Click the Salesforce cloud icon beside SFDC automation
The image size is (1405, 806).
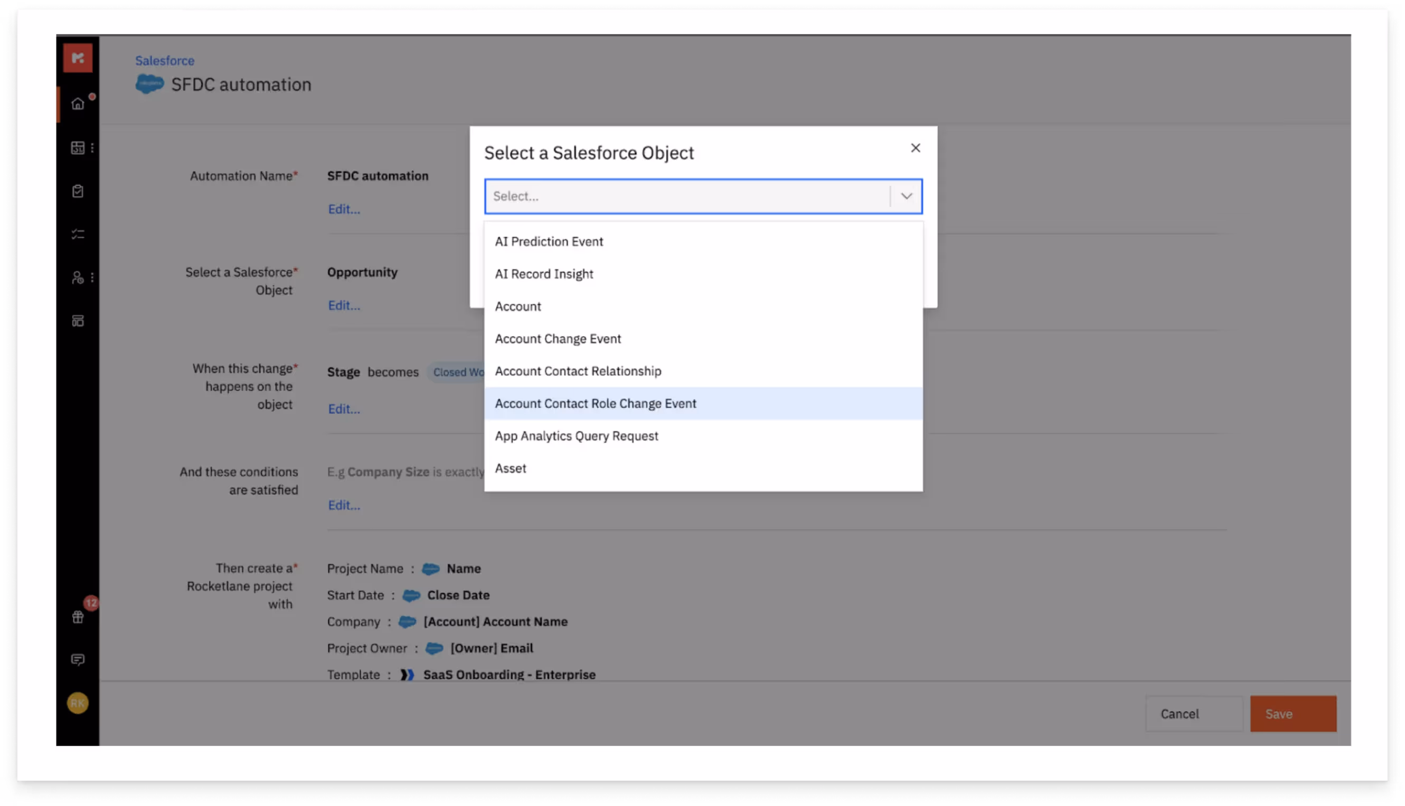point(149,84)
